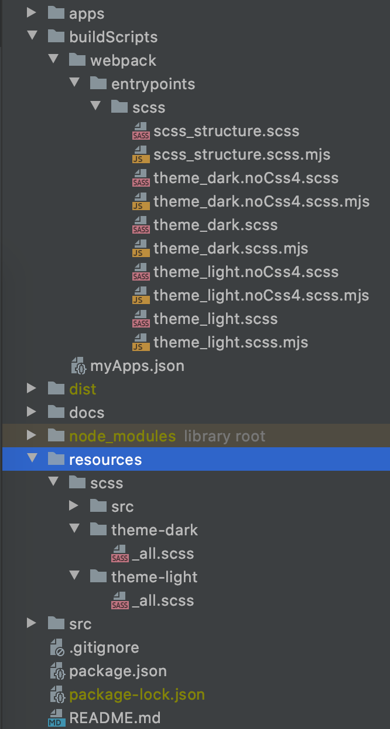Expand the dist folder arrow
The image size is (390, 729).
tap(32, 389)
